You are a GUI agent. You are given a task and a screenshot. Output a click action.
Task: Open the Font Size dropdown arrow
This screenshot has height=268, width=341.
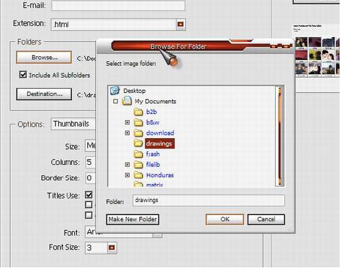click(112, 247)
